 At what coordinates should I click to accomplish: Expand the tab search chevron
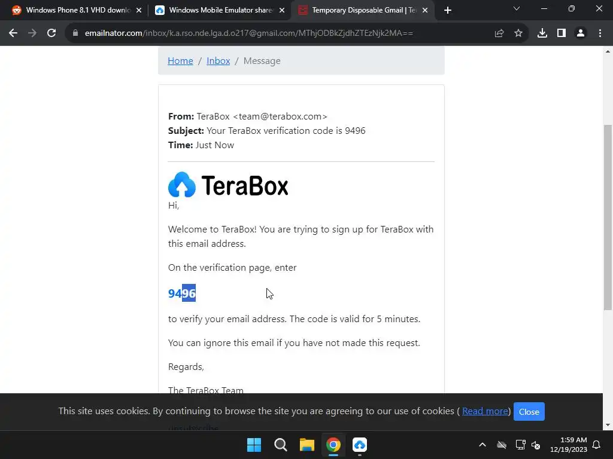click(x=517, y=8)
